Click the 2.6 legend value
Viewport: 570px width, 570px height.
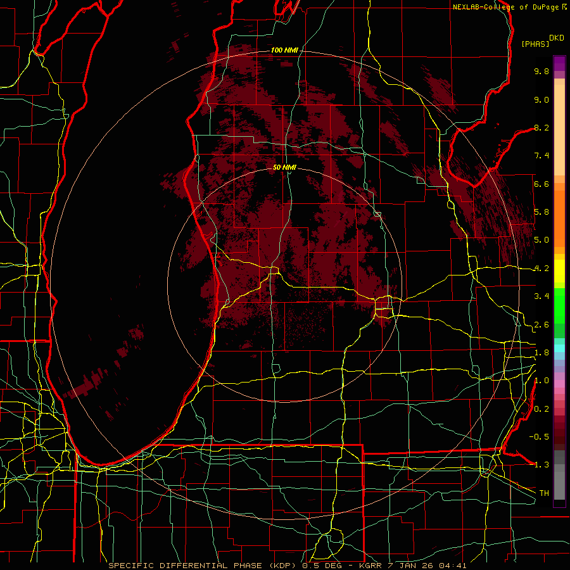pyautogui.click(x=541, y=325)
